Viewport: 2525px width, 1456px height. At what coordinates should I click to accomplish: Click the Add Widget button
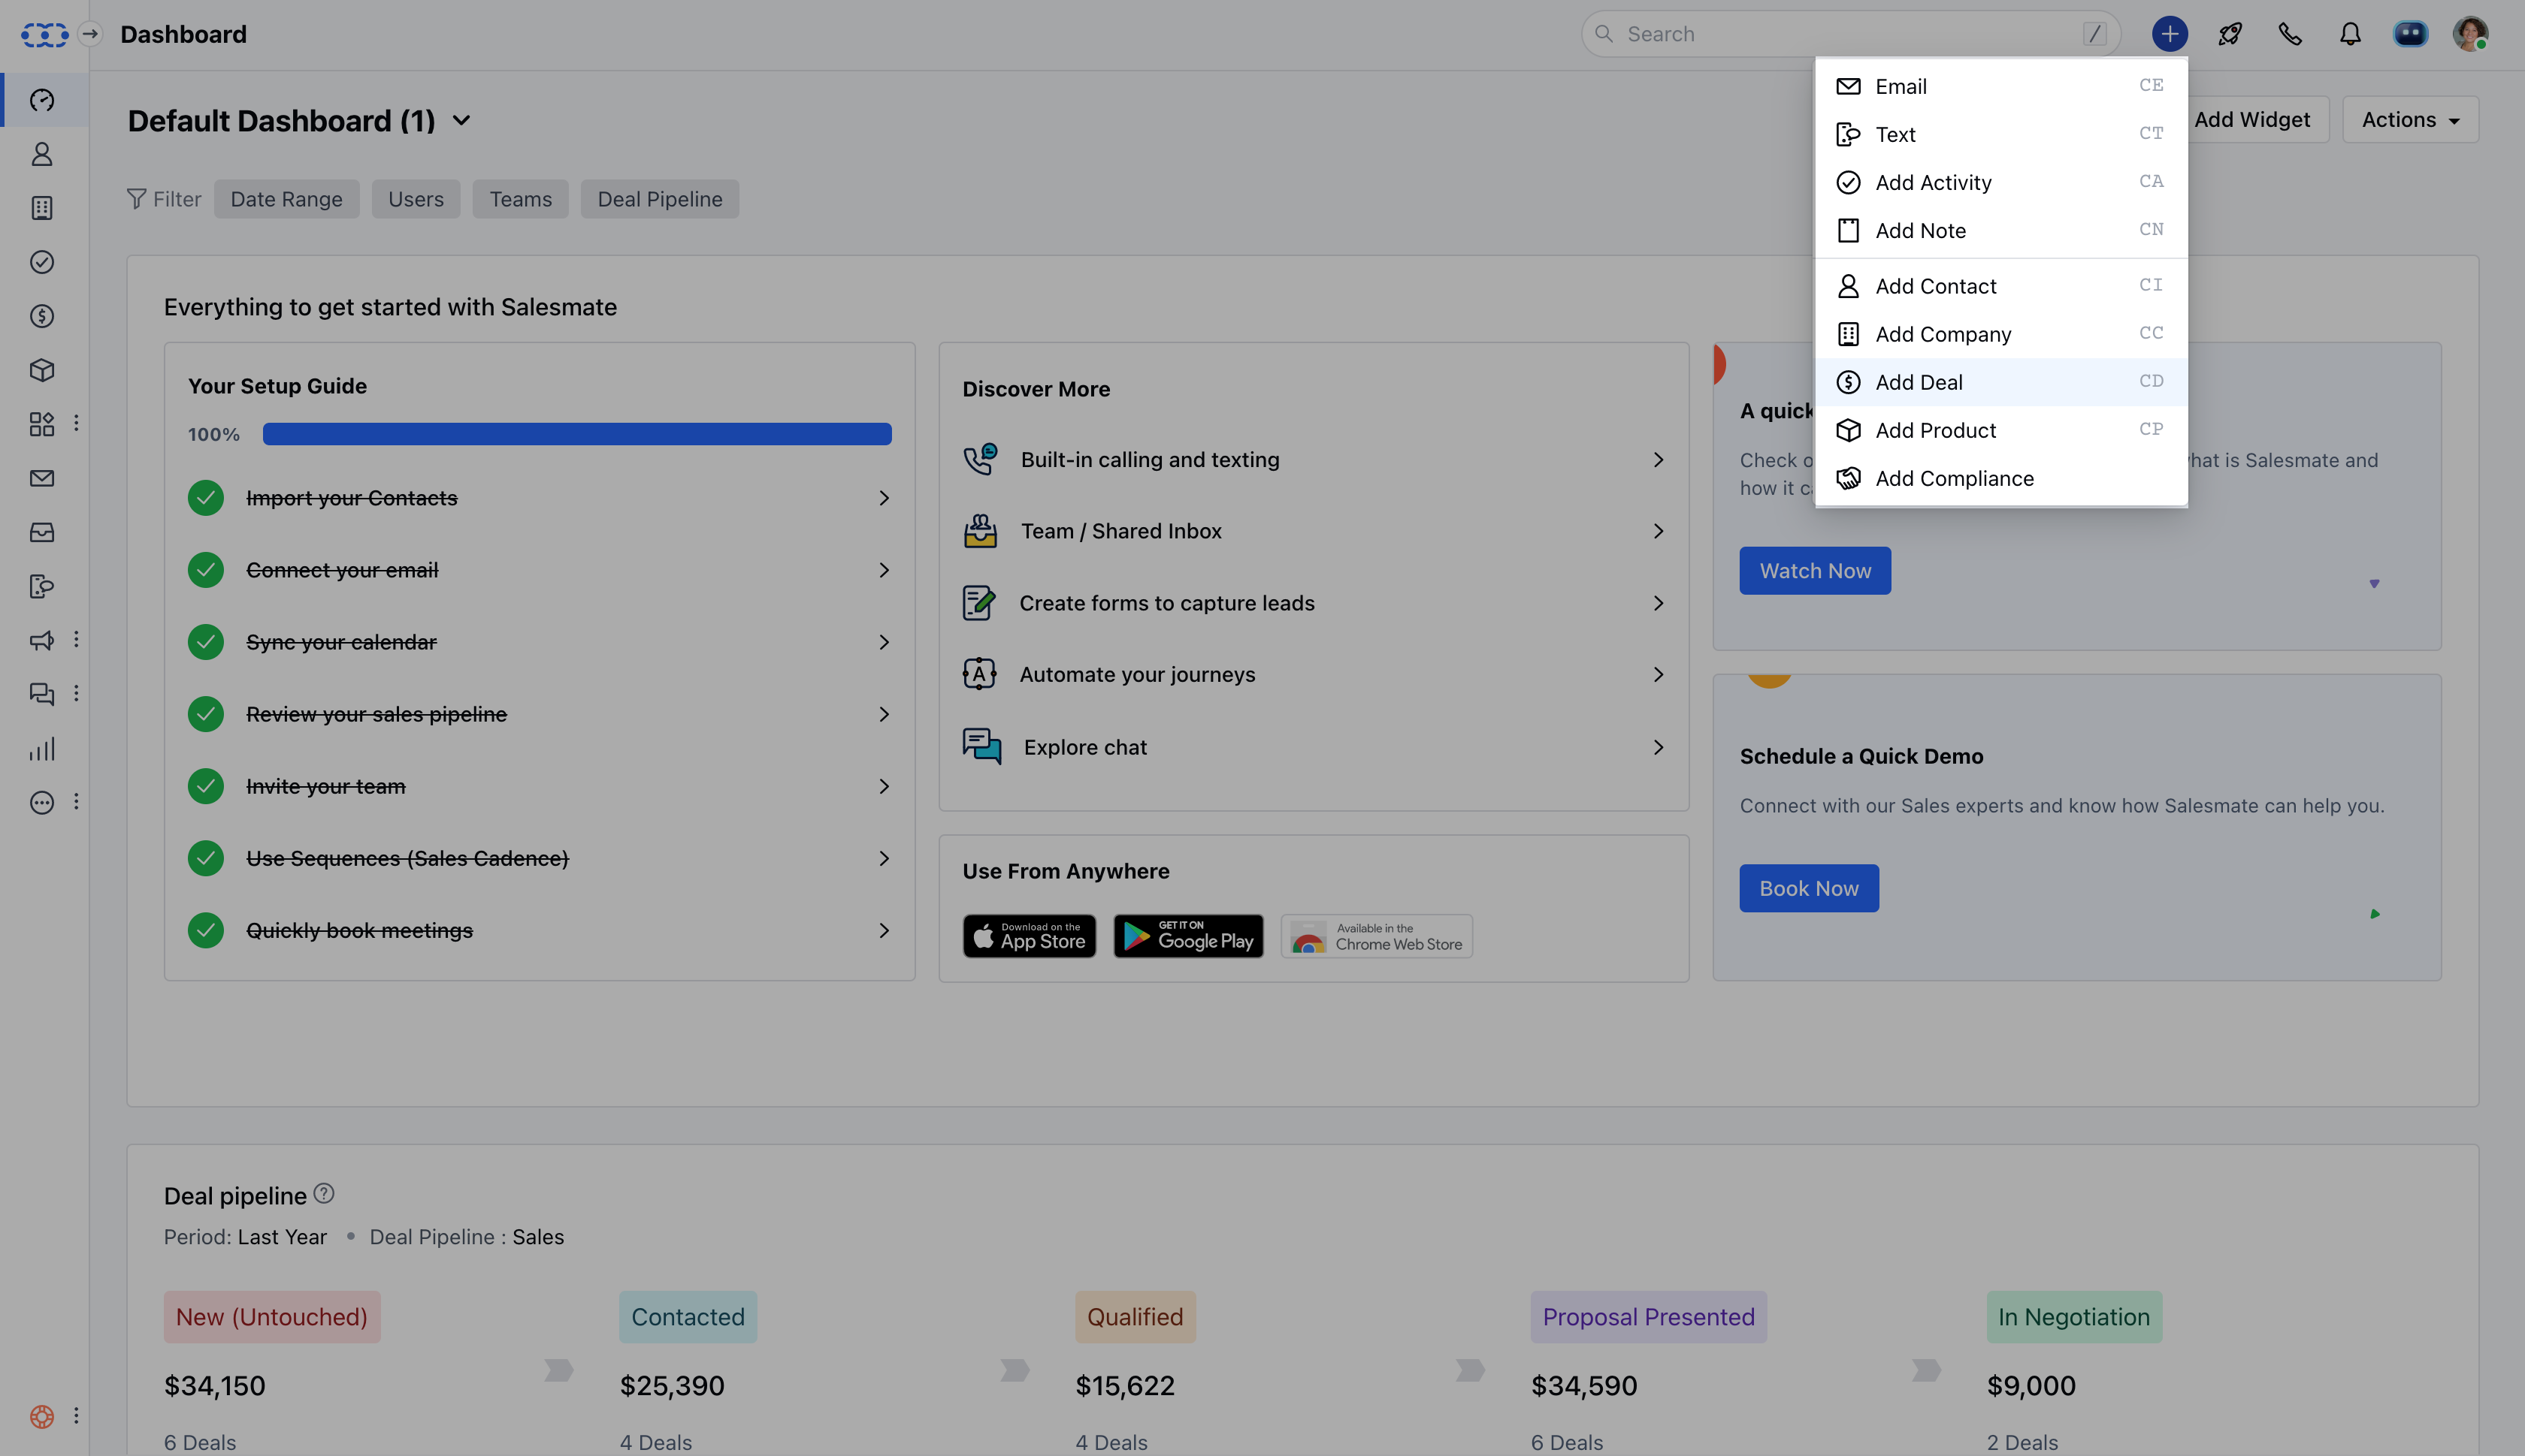[2251, 119]
